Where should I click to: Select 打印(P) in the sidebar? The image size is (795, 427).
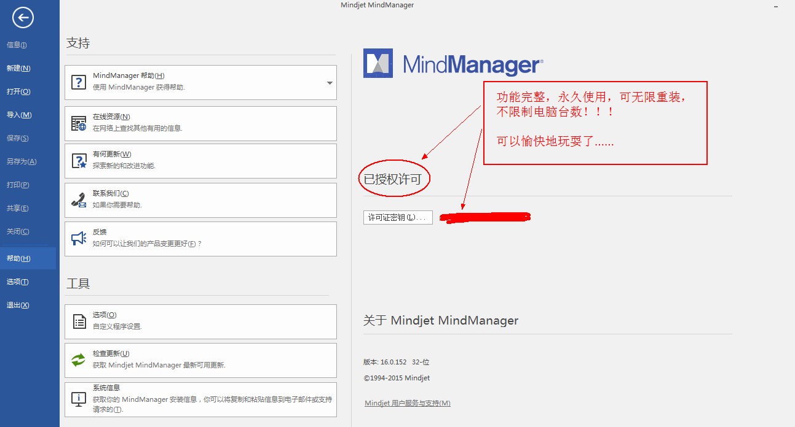coord(18,185)
